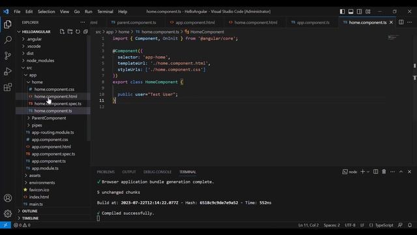Close the terminal panel

click(x=409, y=172)
